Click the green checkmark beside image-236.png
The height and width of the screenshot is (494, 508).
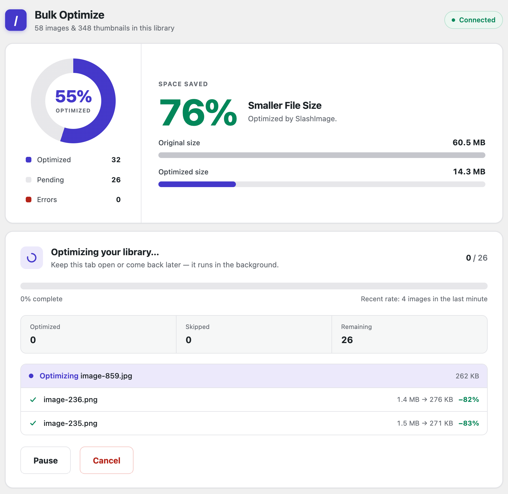[x=33, y=400]
